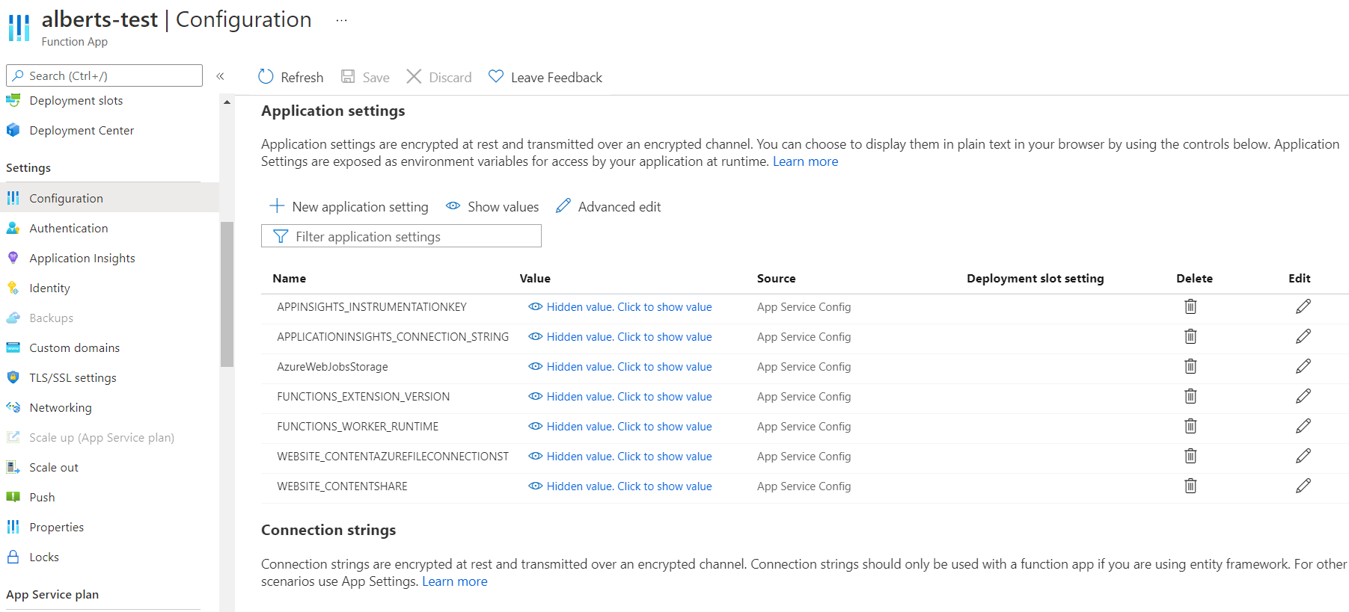Delete the APPINSIGHTS_INSTRUMENTATIONKEY setting
This screenshot has height=612, width=1349.
click(1190, 306)
